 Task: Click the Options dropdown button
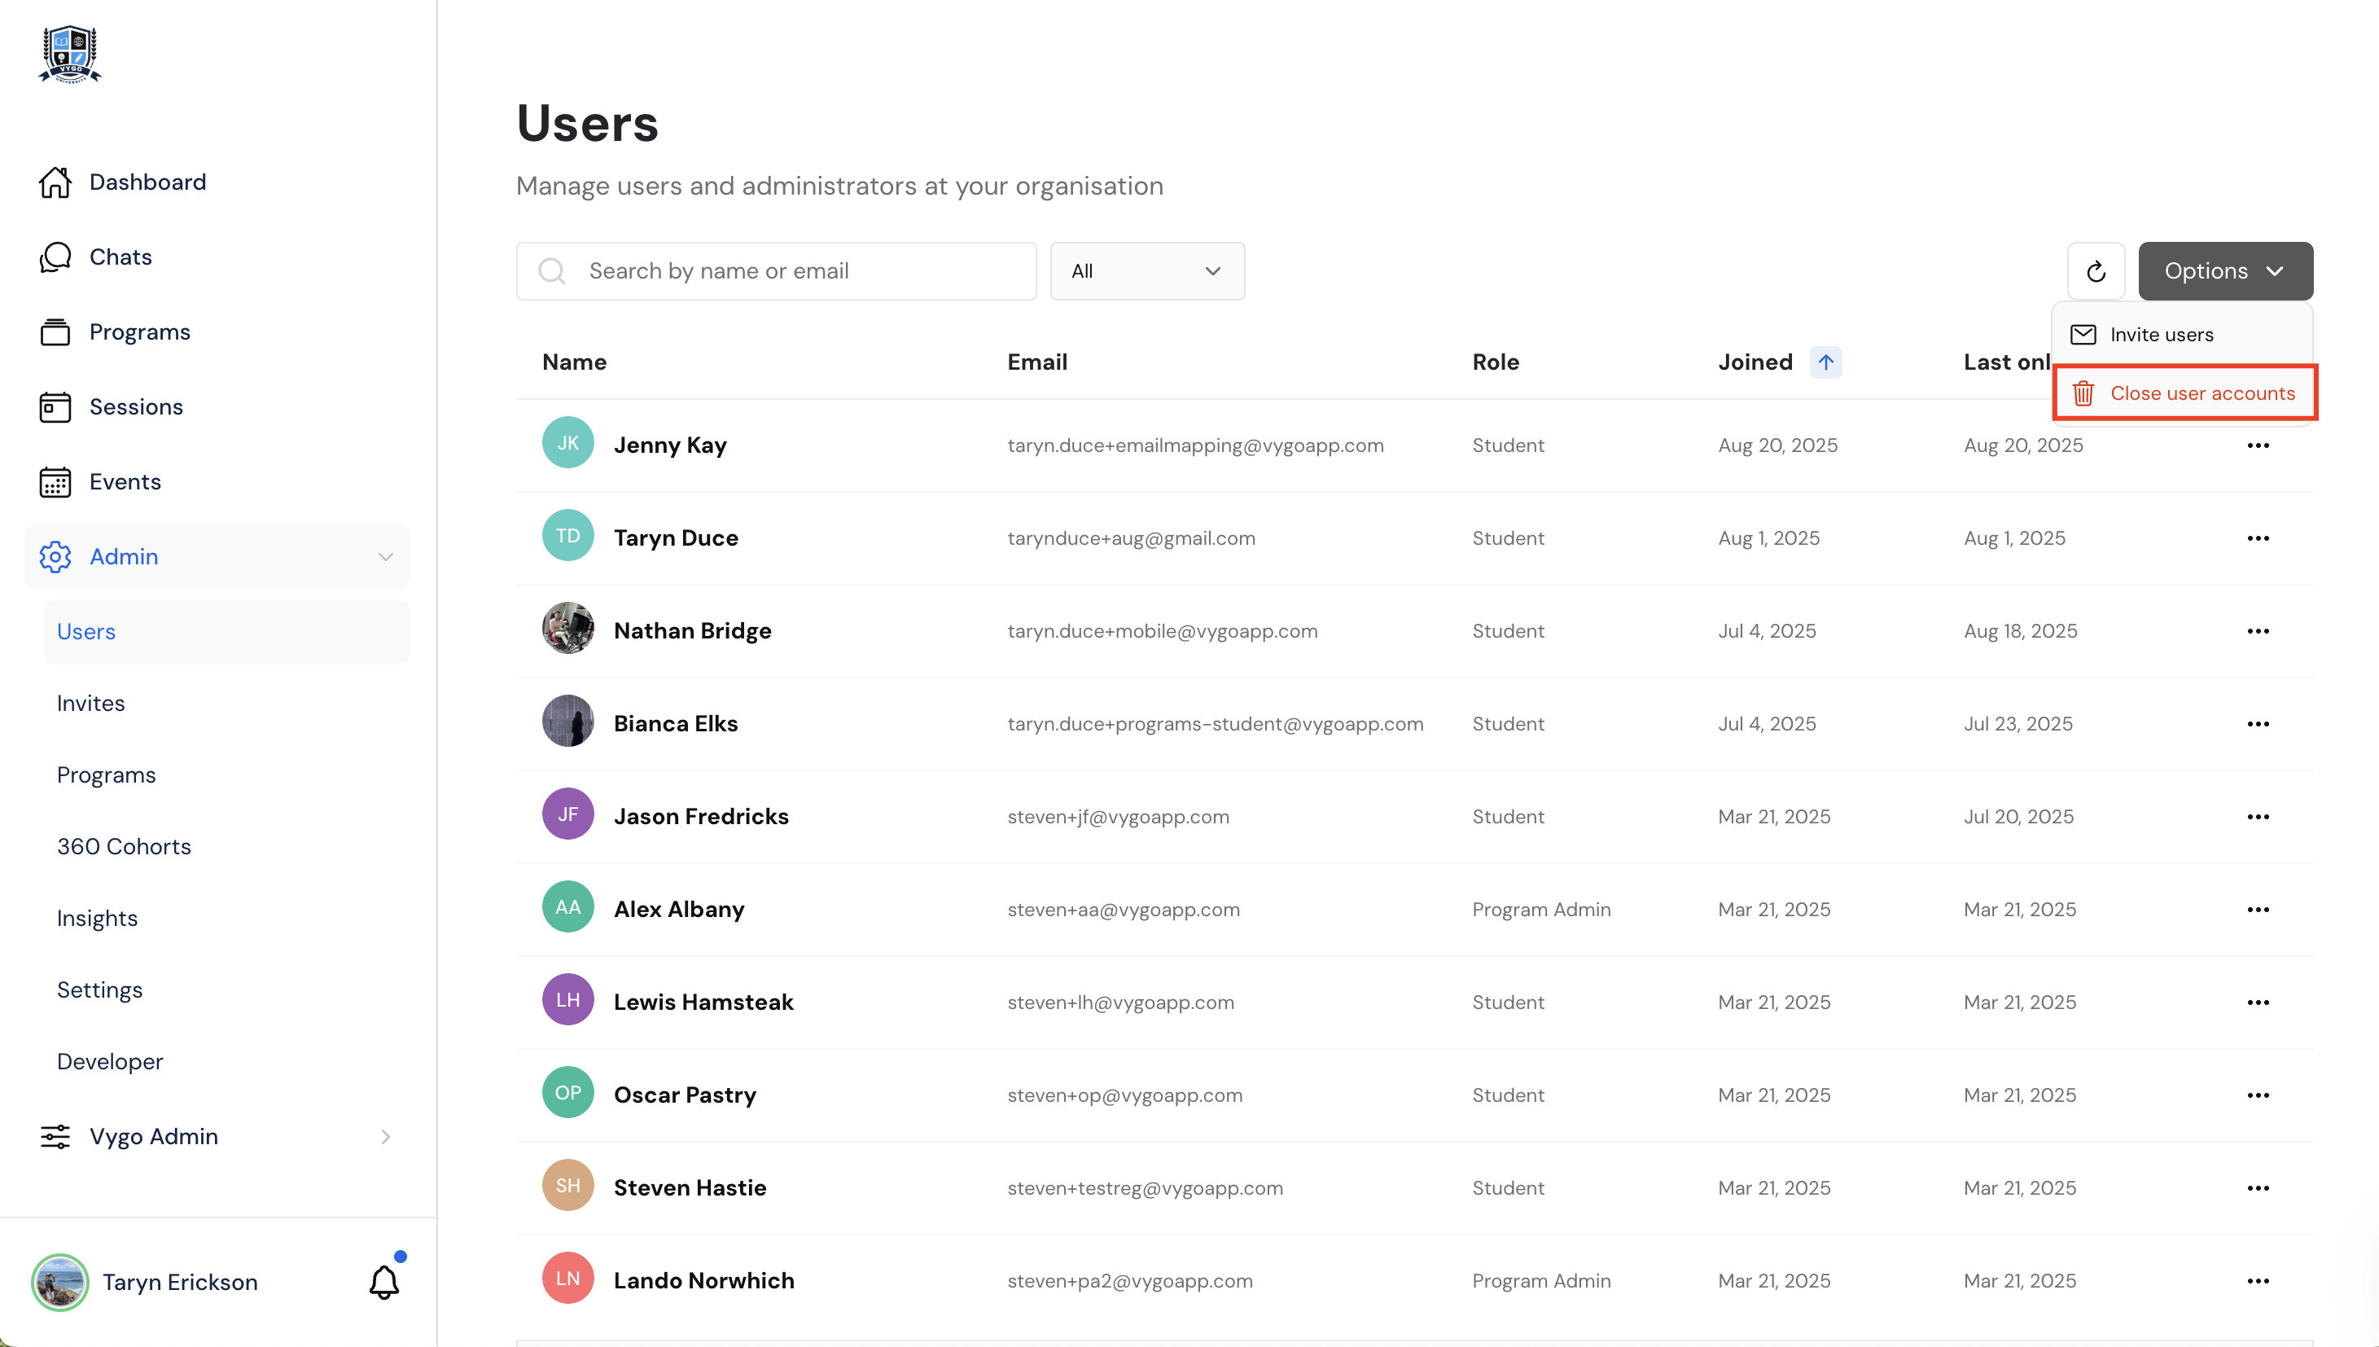click(x=2224, y=271)
